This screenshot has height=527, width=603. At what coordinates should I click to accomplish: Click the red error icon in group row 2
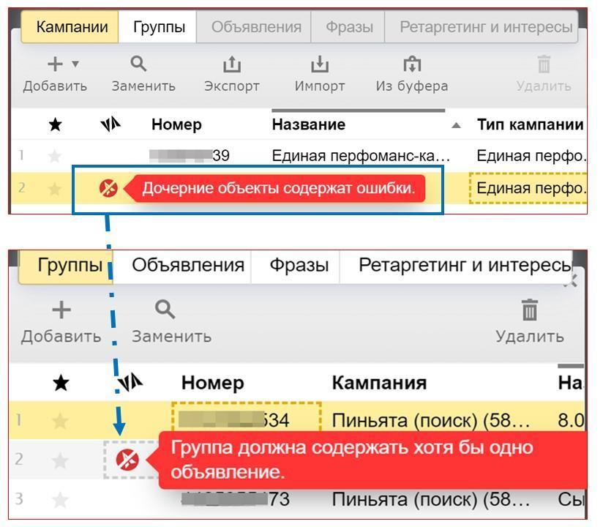tap(127, 460)
